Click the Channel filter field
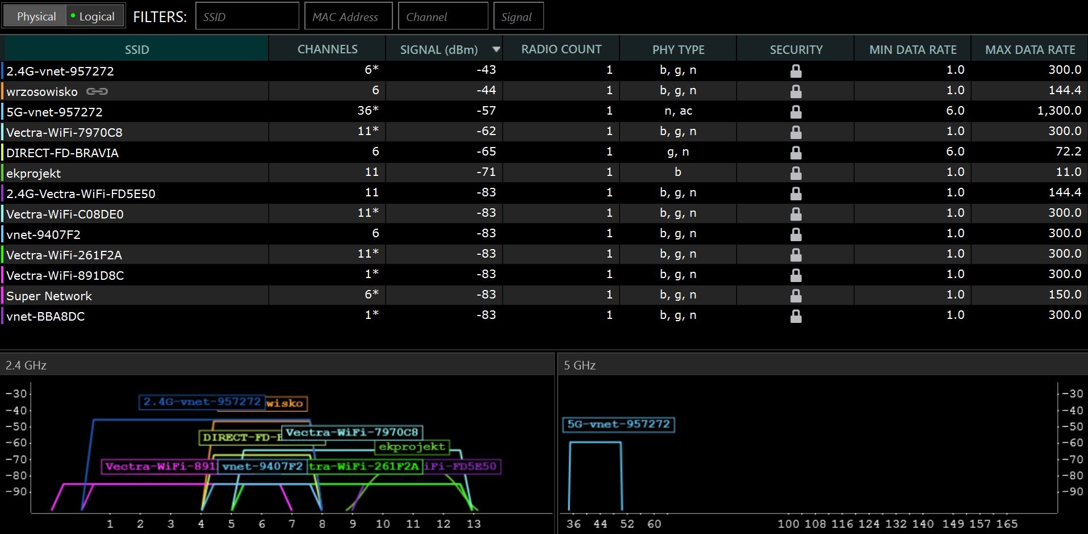This screenshot has width=1088, height=534. pos(443,16)
